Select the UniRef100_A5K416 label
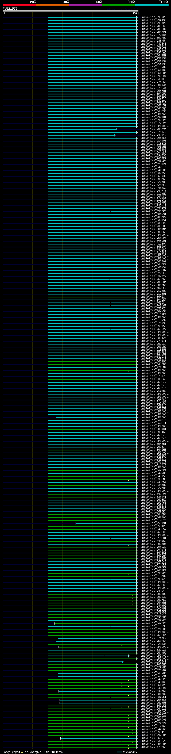This screenshot has width=171, height=754. (x=153, y=732)
